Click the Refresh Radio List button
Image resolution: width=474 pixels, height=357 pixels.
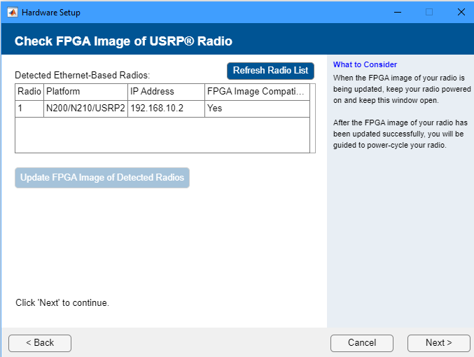pos(270,71)
